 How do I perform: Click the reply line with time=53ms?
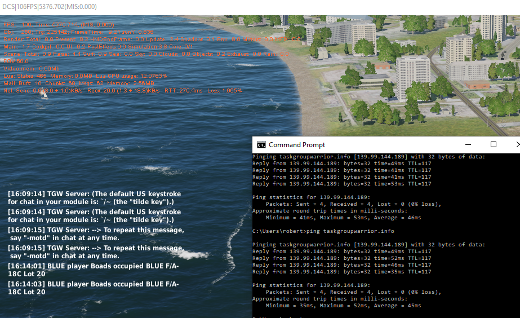[x=342, y=184]
